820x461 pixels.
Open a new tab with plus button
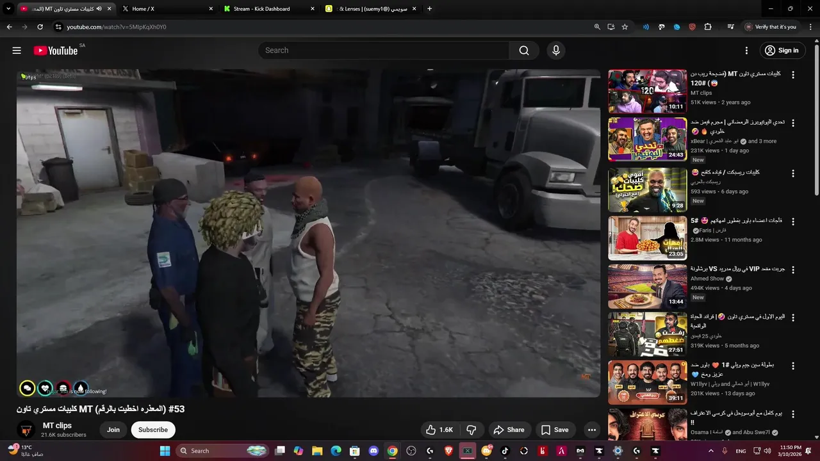click(x=429, y=9)
